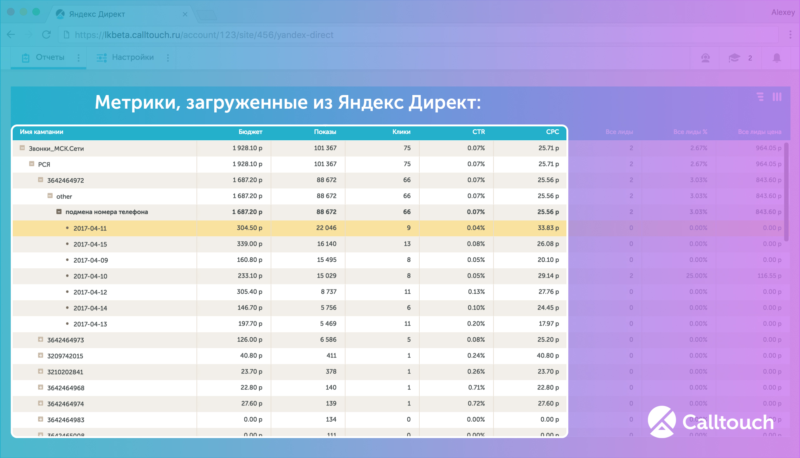This screenshot has width=800, height=458.
Task: Collapse the 3642464972 row
Action: pos(40,180)
